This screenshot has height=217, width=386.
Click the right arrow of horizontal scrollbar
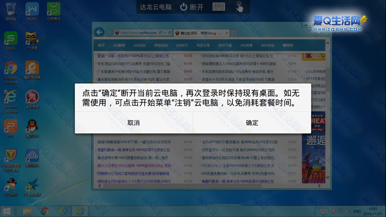tap(319, 186)
